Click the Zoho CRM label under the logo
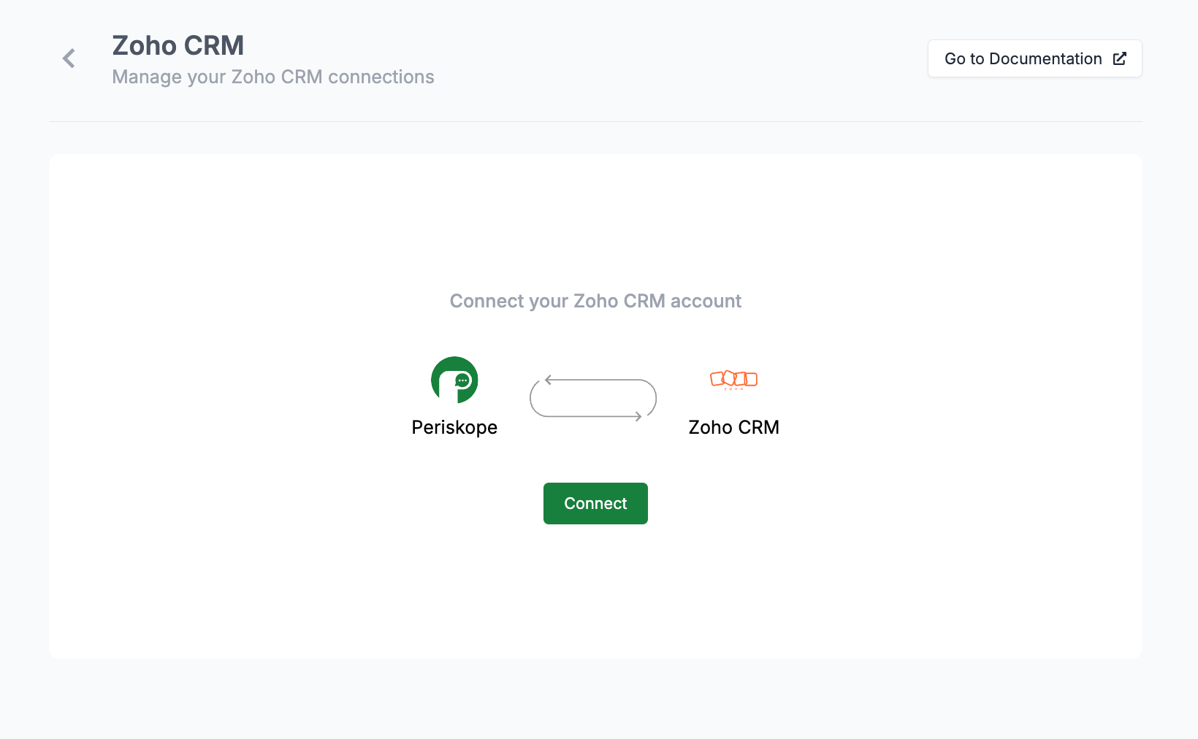Viewport: 1198px width, 739px height. 733,427
